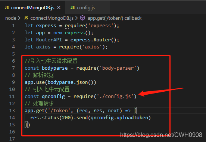
Task: Click 'res.status(200)' on line 14
Action: point(51,118)
